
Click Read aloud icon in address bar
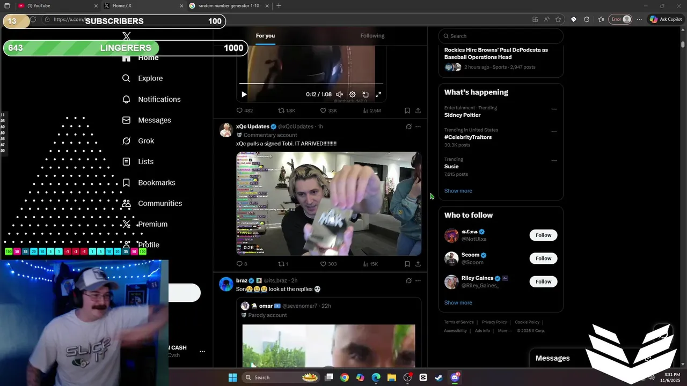(x=546, y=19)
